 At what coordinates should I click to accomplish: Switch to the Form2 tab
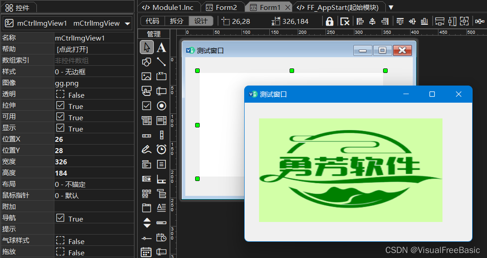[x=222, y=8]
